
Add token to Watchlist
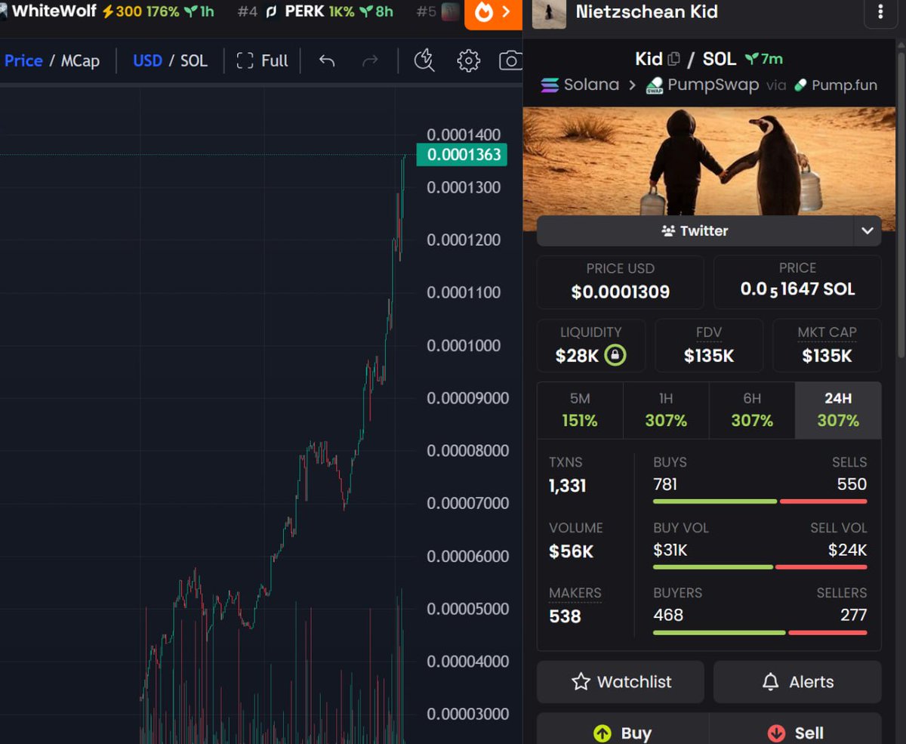(x=621, y=681)
